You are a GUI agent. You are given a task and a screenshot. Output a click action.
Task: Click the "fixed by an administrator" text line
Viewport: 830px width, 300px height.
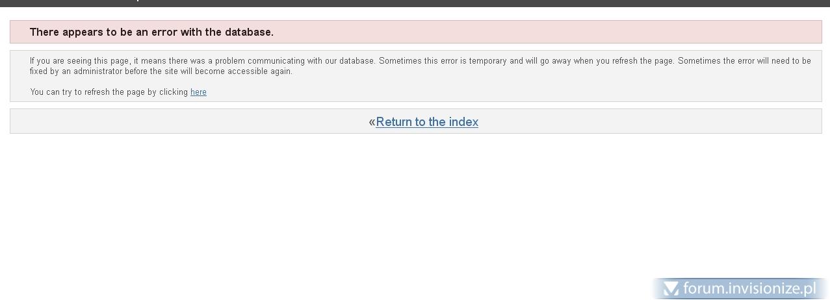tap(161, 71)
